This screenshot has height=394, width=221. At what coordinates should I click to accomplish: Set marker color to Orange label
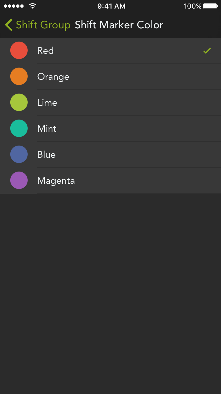point(53,77)
